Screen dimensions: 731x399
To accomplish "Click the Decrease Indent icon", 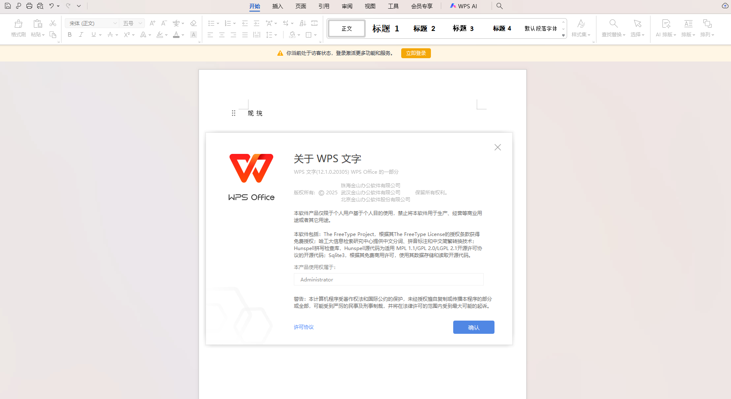I will click(245, 23).
